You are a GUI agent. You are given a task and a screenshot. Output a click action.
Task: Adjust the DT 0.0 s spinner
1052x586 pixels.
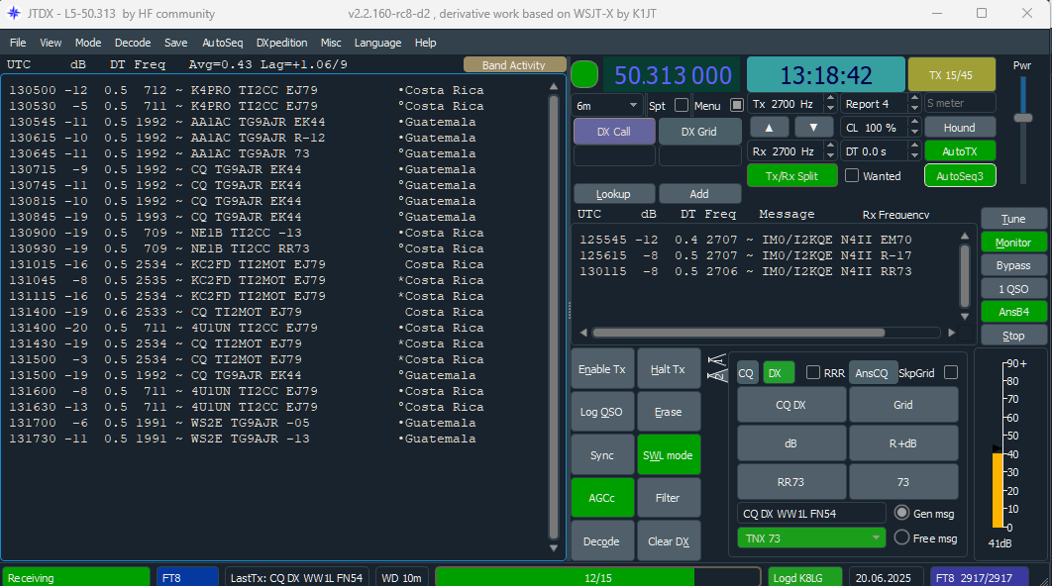click(x=913, y=151)
